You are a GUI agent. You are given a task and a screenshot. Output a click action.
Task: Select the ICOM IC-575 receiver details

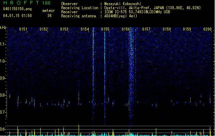(x=137, y=12)
